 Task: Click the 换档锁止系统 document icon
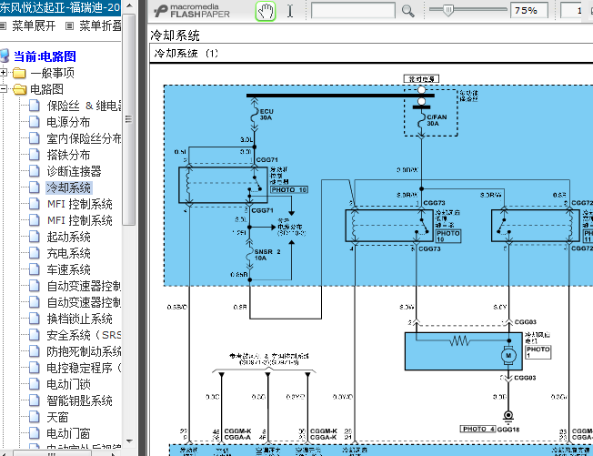(35, 319)
